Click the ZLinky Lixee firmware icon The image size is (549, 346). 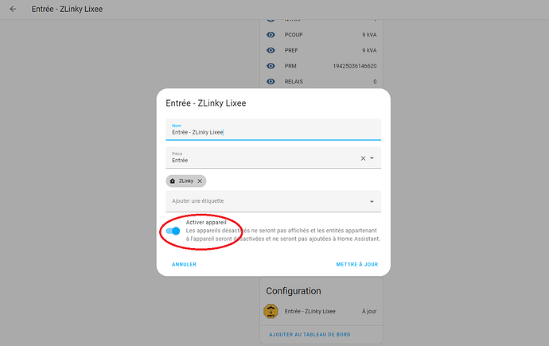click(271, 311)
